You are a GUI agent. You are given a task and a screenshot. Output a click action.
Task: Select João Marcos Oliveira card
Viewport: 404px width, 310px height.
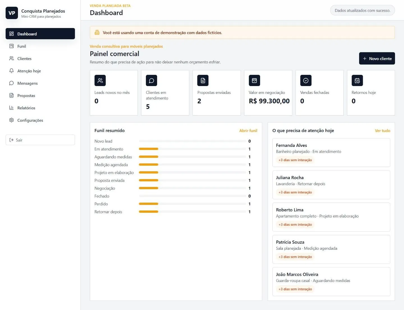(331, 281)
